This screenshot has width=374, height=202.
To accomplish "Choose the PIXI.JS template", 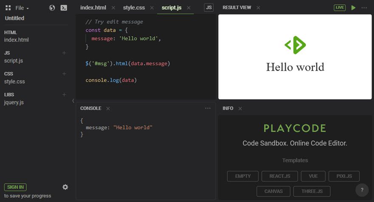I will point(344,176).
